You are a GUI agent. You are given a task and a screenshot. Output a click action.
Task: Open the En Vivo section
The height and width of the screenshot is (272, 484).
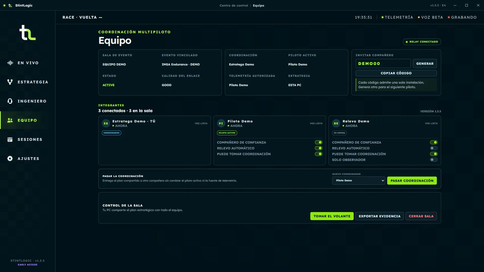click(x=28, y=63)
